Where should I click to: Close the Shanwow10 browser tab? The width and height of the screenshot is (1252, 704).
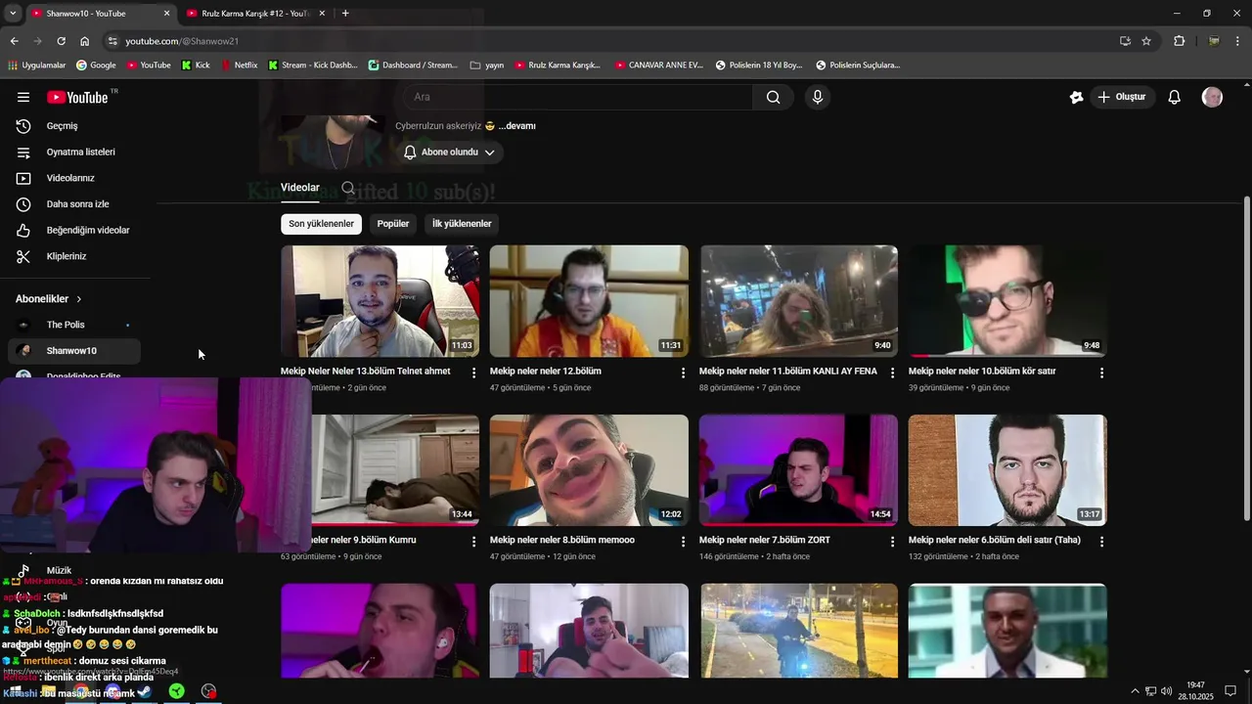(x=166, y=14)
